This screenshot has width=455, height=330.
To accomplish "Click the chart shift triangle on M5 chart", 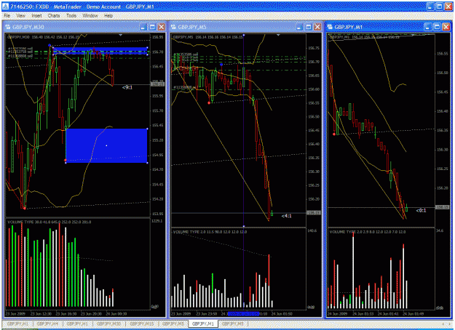I will coord(278,35).
